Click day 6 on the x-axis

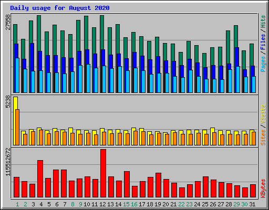pos(57,204)
